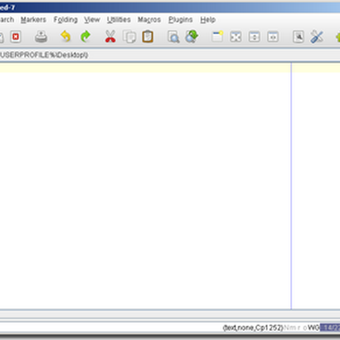Viewport: 340px width, 340px height.
Task: Undo the last edit
Action: tap(66, 37)
